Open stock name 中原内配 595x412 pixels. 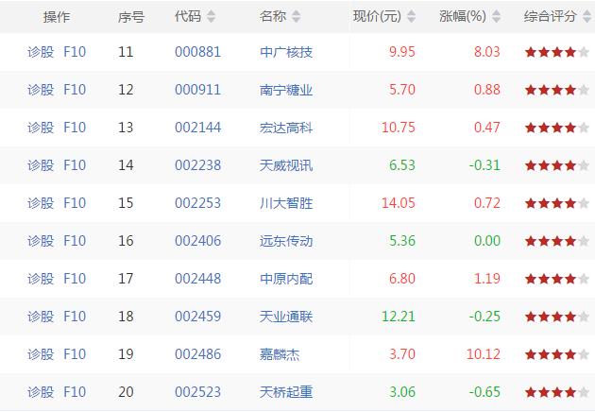click(286, 279)
